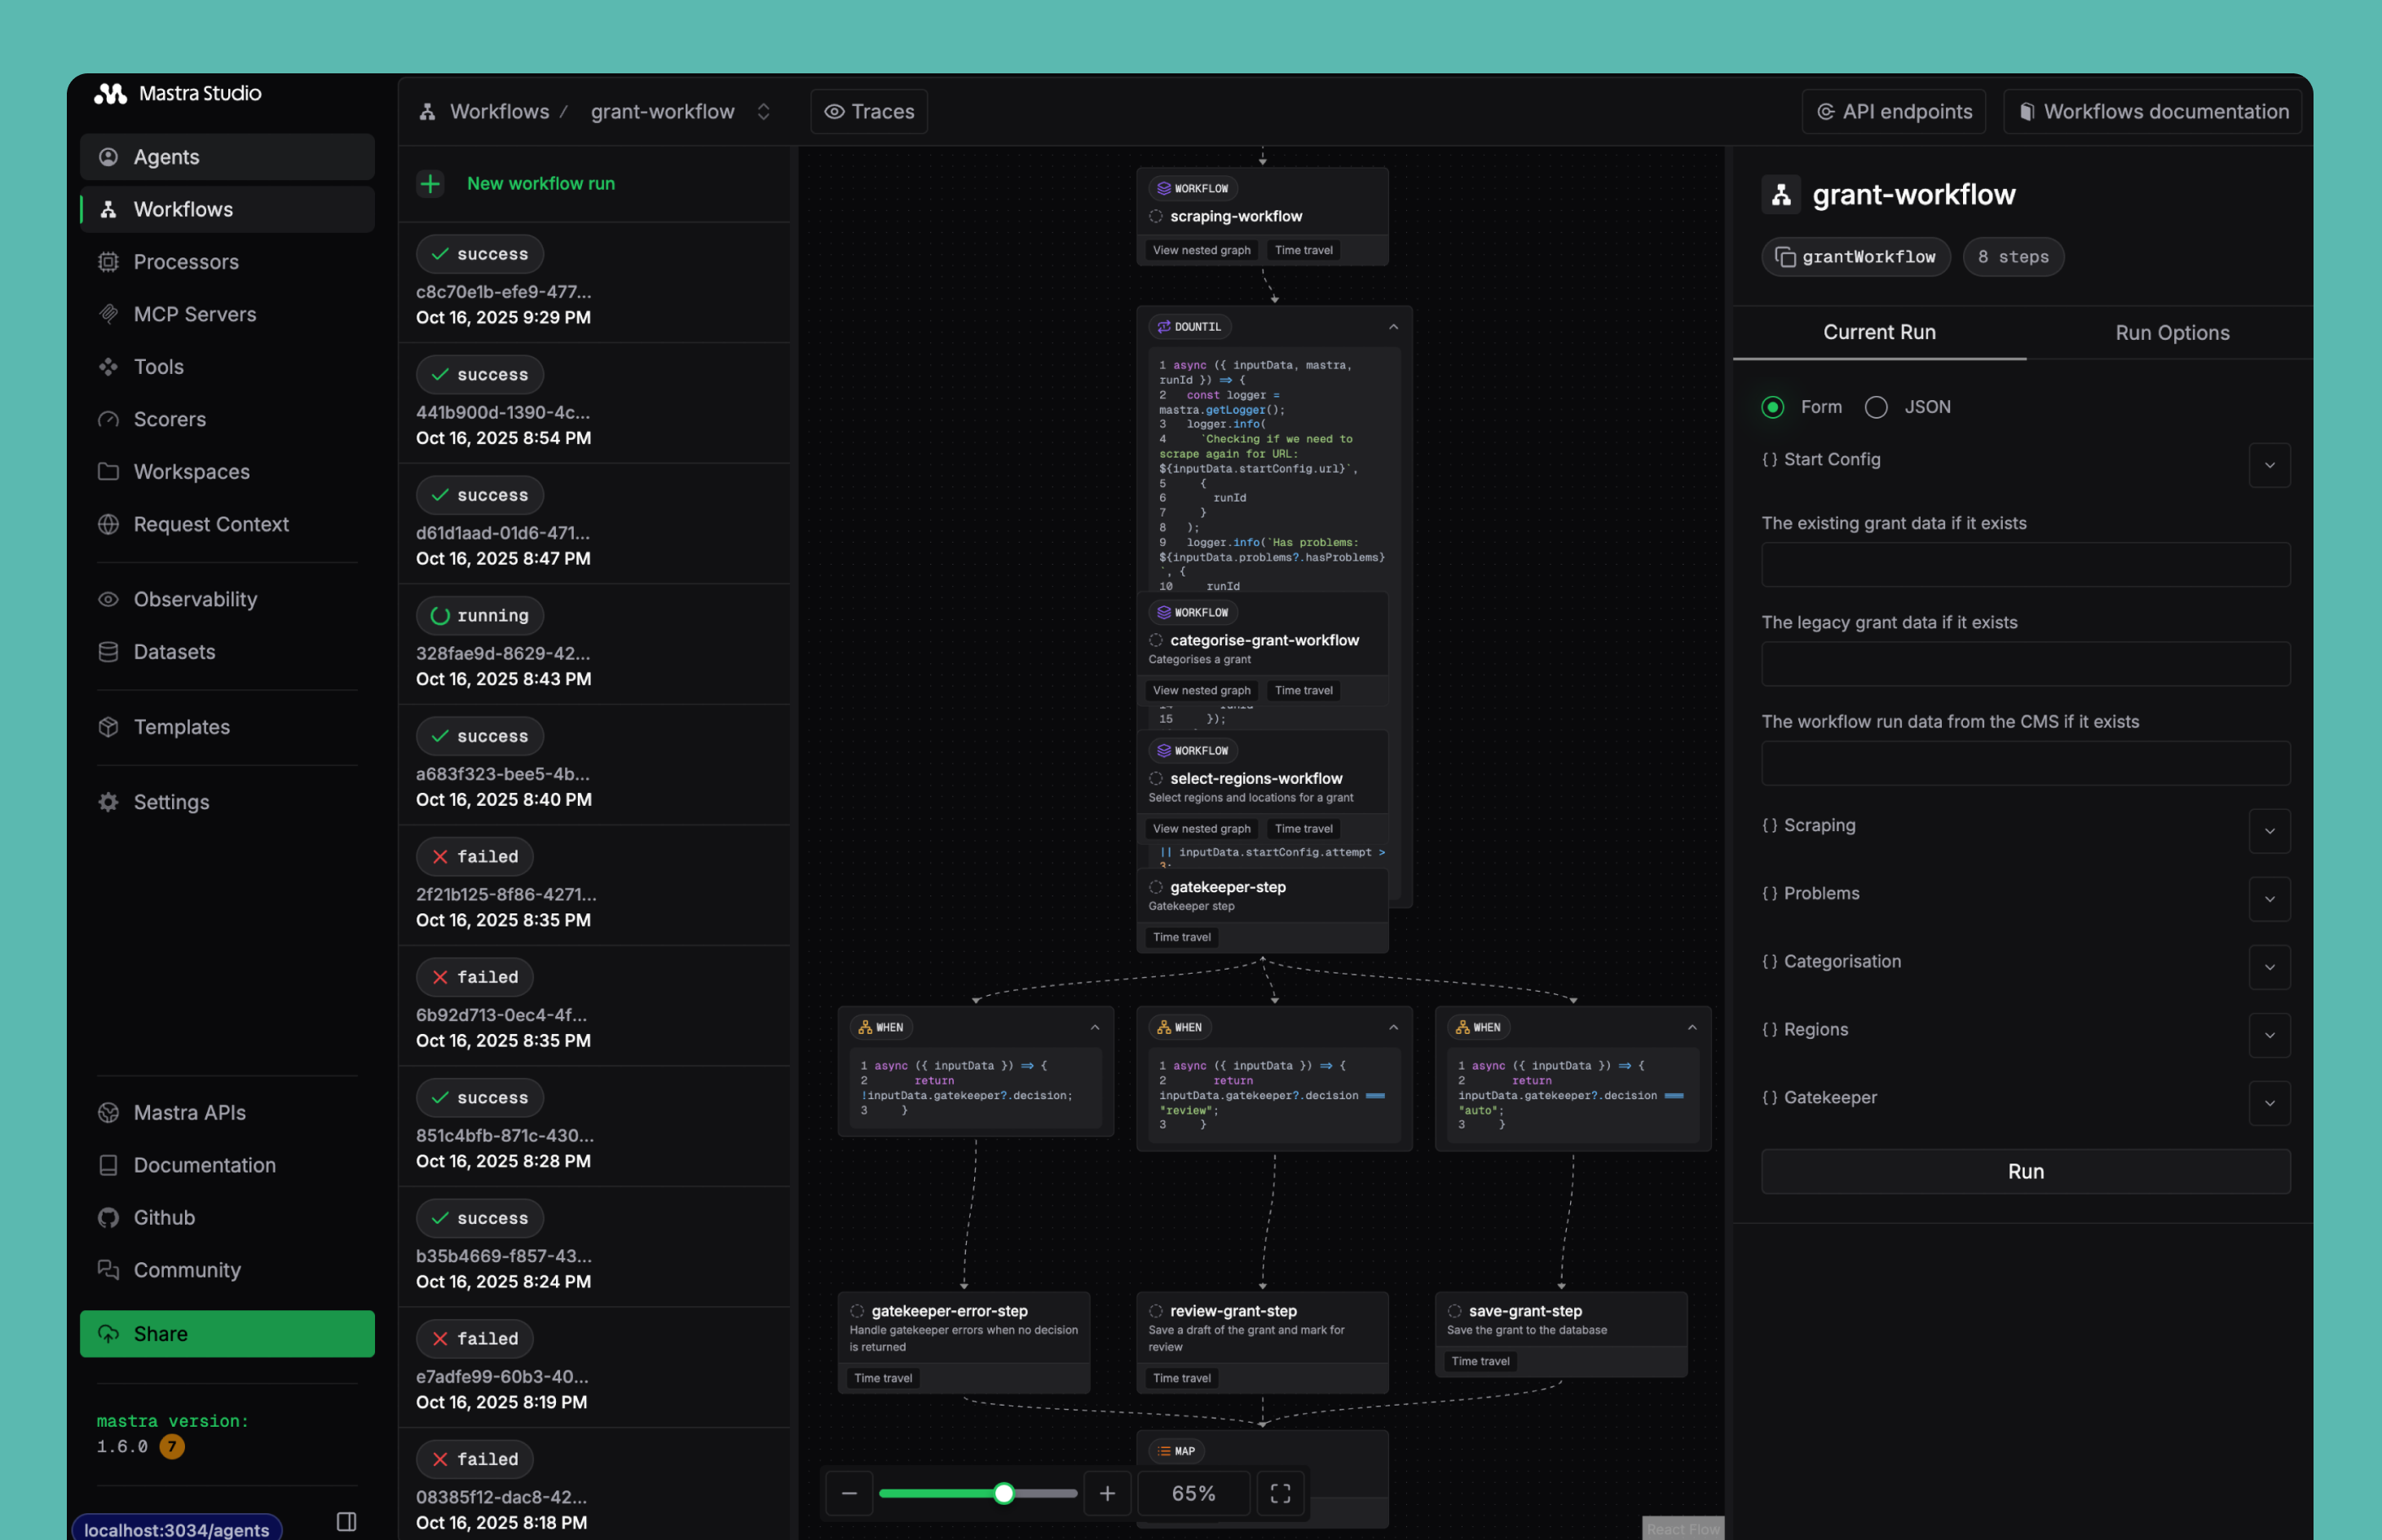Click the Settings gear icon
Screen dimensions: 2382x1540
pyautogui.click(x=108, y=802)
